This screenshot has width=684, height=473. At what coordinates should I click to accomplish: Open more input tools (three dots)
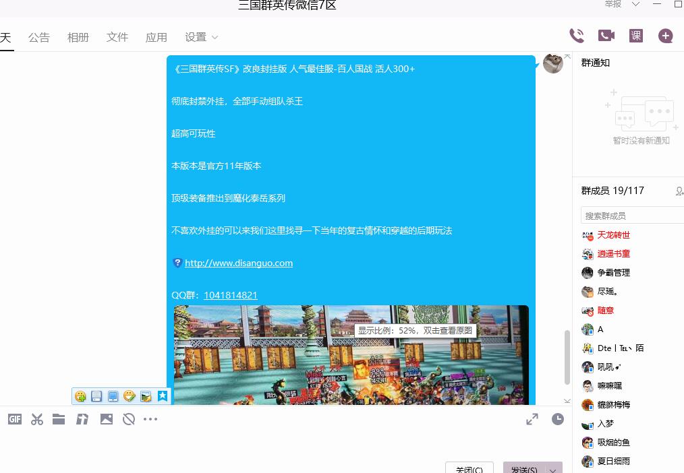point(150,419)
